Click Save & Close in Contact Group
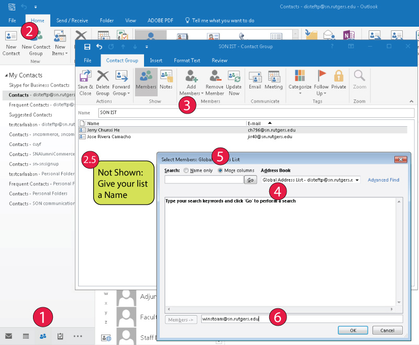Image resolution: width=419 pixels, height=345 pixels. 85,83
